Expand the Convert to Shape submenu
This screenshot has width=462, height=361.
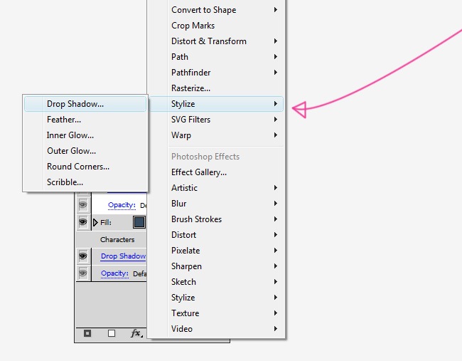[x=216, y=10]
